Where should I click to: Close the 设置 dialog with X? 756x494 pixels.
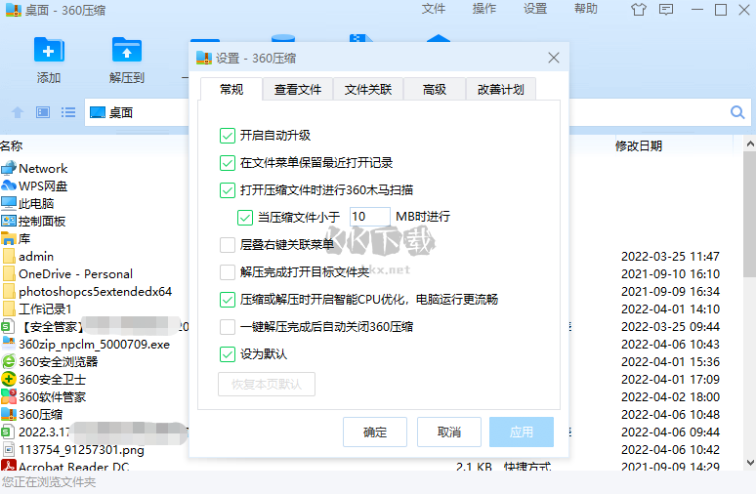pyautogui.click(x=554, y=58)
